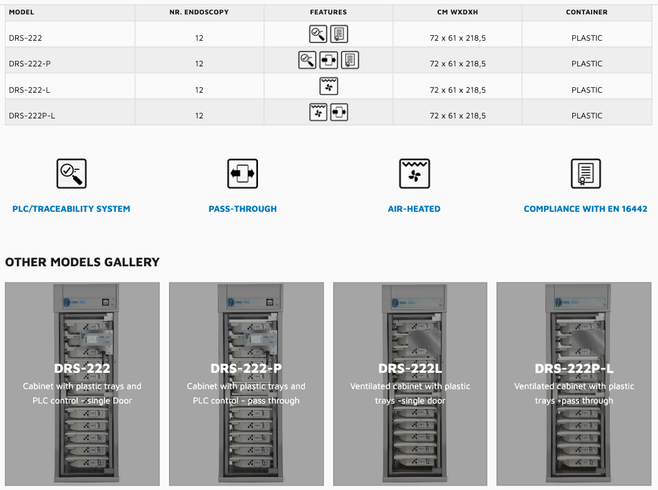Click CM WXDXH column header

click(x=458, y=13)
